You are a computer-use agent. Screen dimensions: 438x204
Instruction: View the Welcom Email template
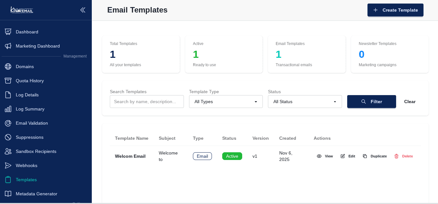(325, 156)
